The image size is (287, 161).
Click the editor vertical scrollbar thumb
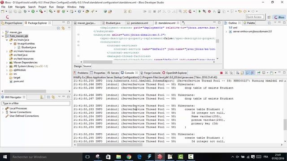click(217, 41)
